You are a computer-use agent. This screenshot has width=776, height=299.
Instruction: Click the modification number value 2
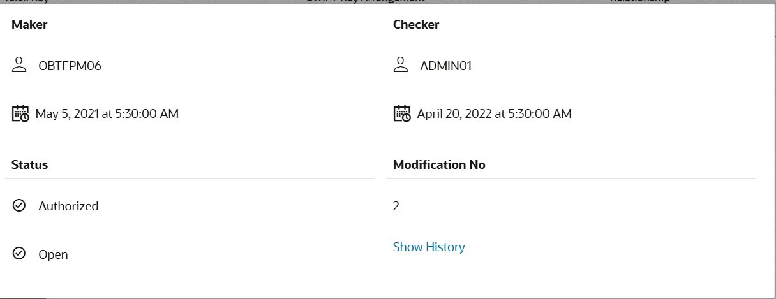[396, 206]
